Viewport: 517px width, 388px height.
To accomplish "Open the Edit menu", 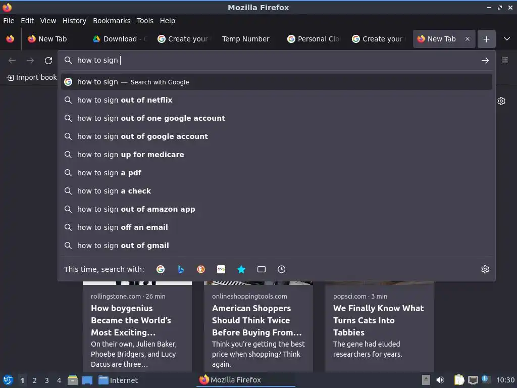I will pos(27,21).
